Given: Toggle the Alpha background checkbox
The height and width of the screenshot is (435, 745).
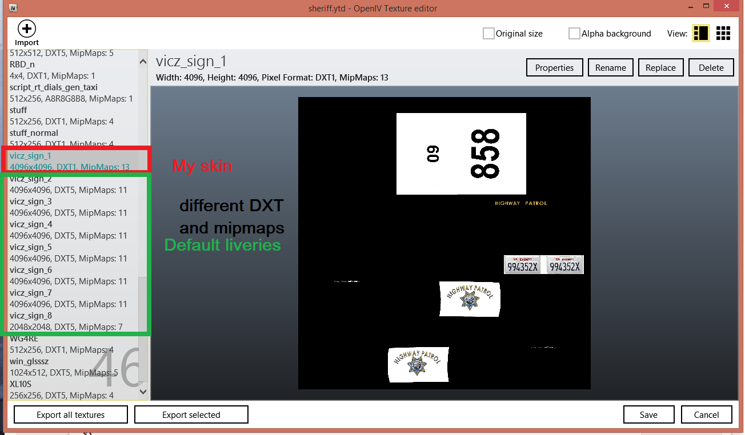Looking at the screenshot, I should 574,34.
